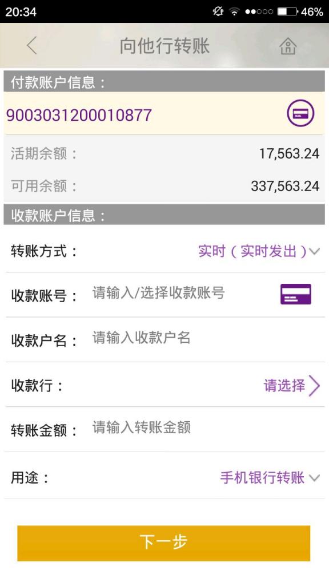Tap the 可用余额 amount 337,563.24
Viewport: 329px width, 586px height.
click(x=285, y=186)
